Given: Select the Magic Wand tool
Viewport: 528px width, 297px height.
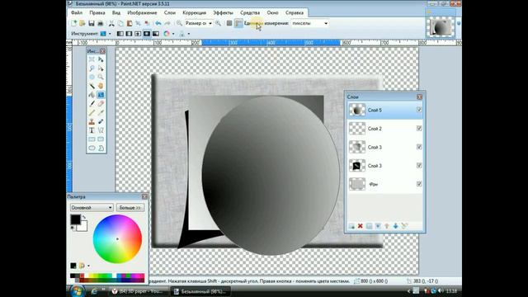Looking at the screenshot, I should (x=92, y=86).
